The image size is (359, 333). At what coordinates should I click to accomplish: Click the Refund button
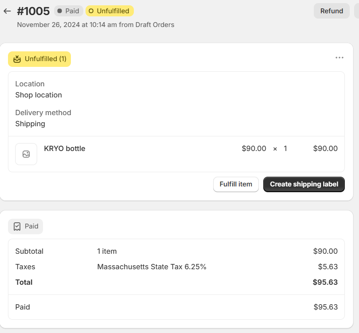332,11
